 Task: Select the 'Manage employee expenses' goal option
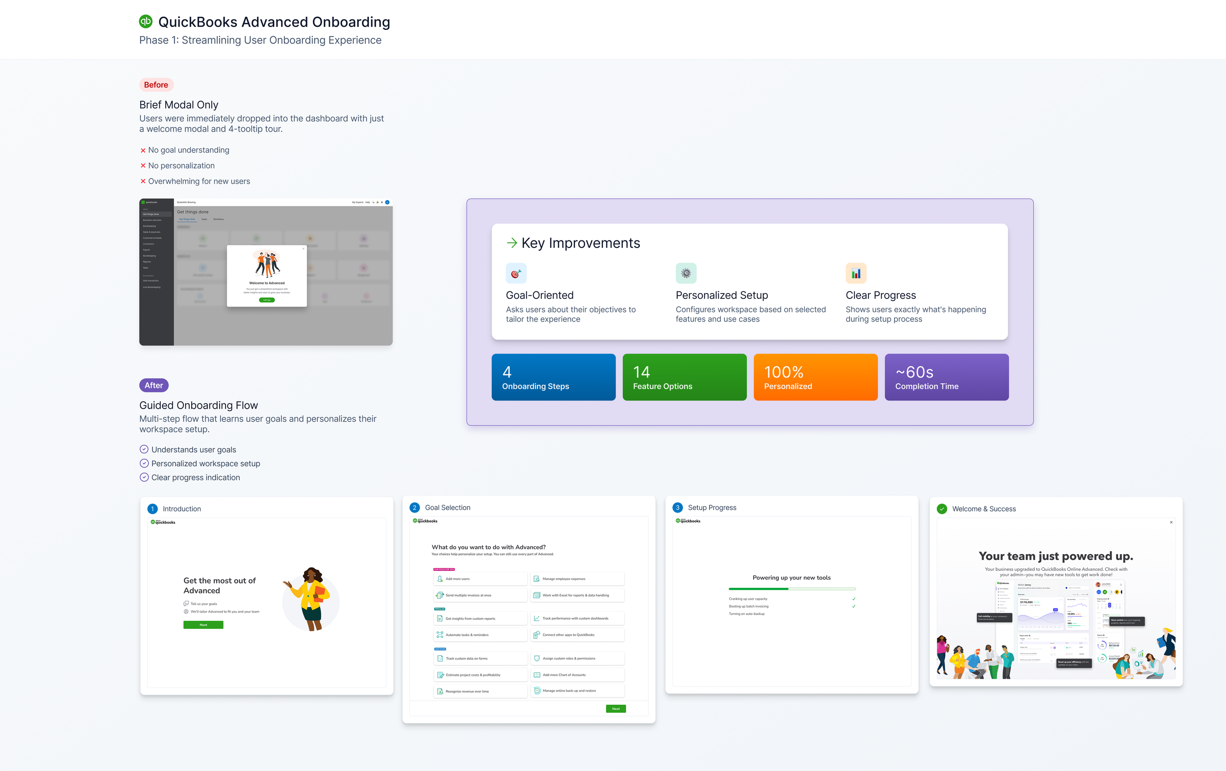(576, 579)
